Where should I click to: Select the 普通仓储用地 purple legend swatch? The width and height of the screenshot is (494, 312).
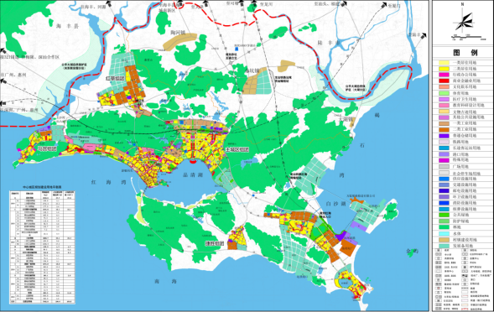click(x=445, y=136)
